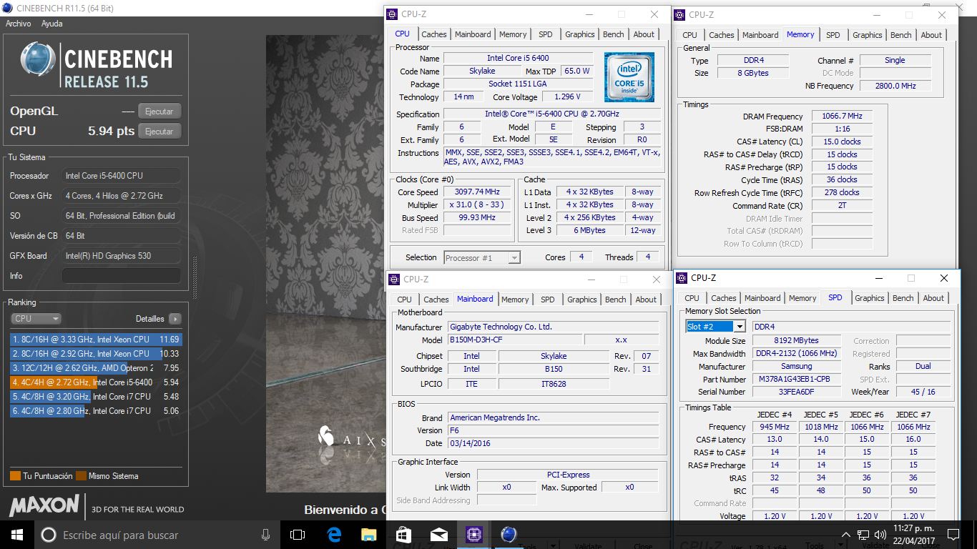Open Mainboard tab in CPU-Z SPD window
Viewport: 977px width, 549px height.
point(762,298)
